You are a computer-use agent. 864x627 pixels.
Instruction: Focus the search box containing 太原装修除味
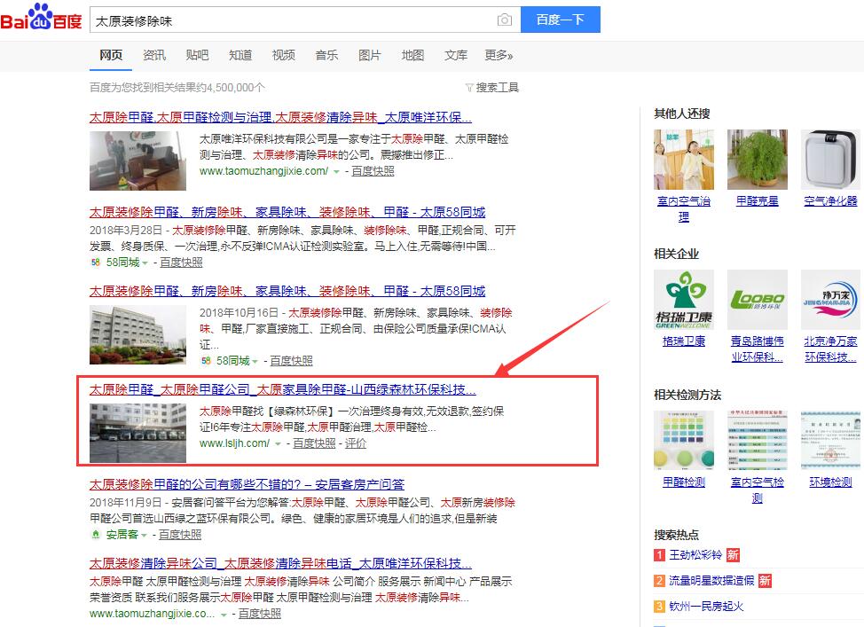pyautogui.click(x=293, y=20)
